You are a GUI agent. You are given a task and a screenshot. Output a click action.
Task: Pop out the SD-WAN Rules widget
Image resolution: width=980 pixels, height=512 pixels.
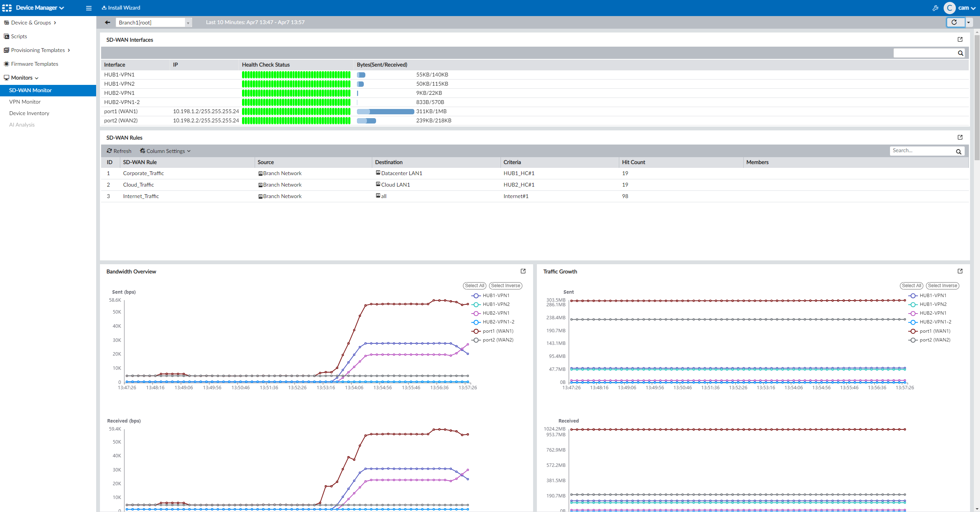[x=960, y=137]
